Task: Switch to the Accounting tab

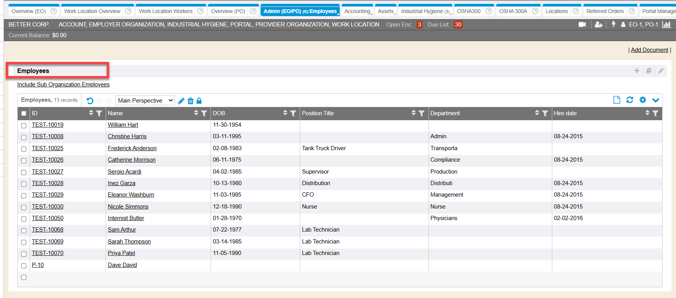Action: coord(357,11)
